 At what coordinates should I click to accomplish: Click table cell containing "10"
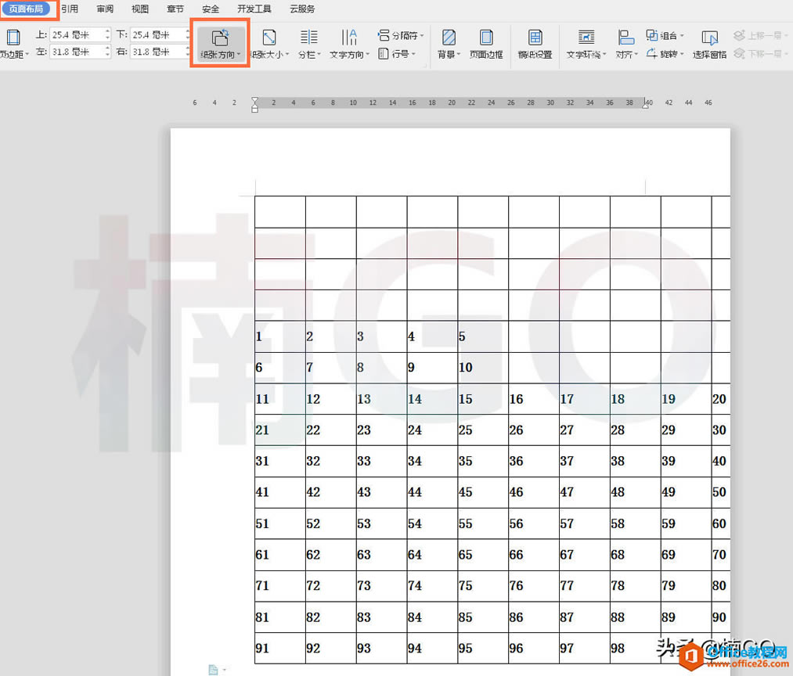click(483, 368)
